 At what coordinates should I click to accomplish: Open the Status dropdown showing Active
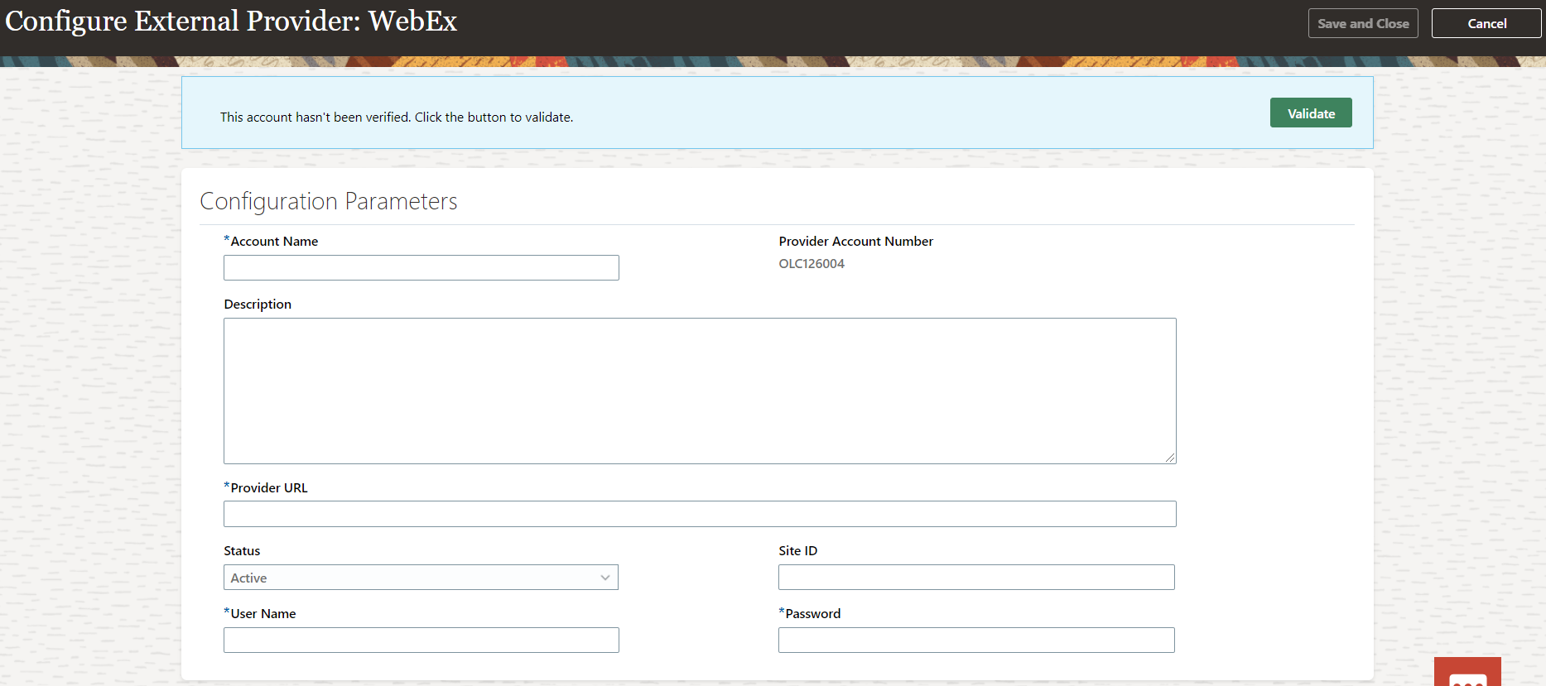(421, 578)
